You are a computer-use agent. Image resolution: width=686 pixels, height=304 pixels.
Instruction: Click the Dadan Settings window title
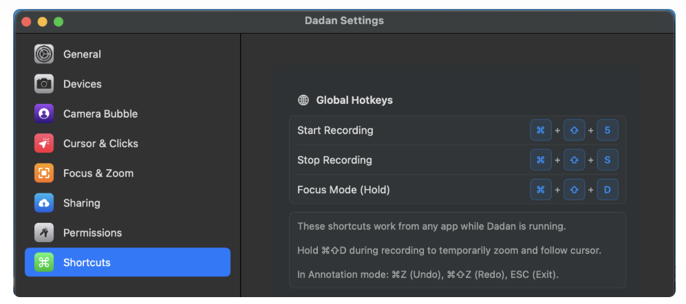click(x=344, y=21)
